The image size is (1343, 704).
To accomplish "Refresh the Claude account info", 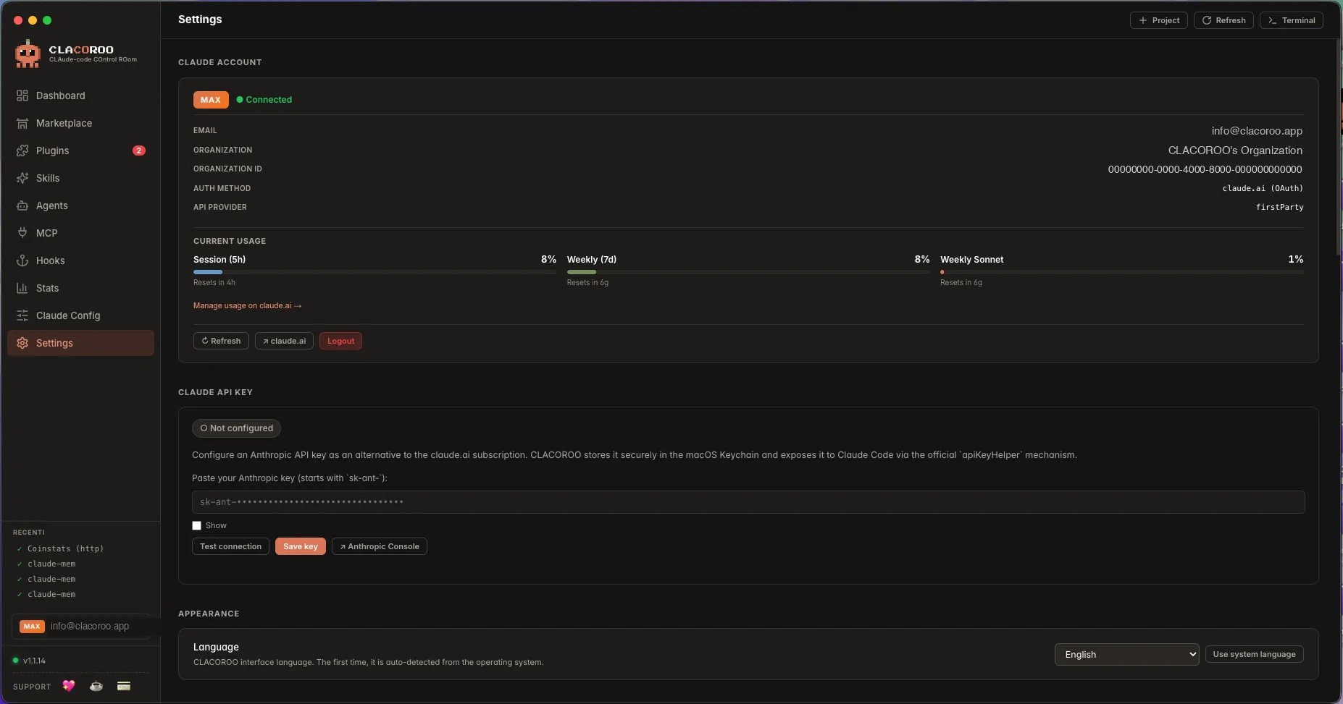I will (221, 341).
